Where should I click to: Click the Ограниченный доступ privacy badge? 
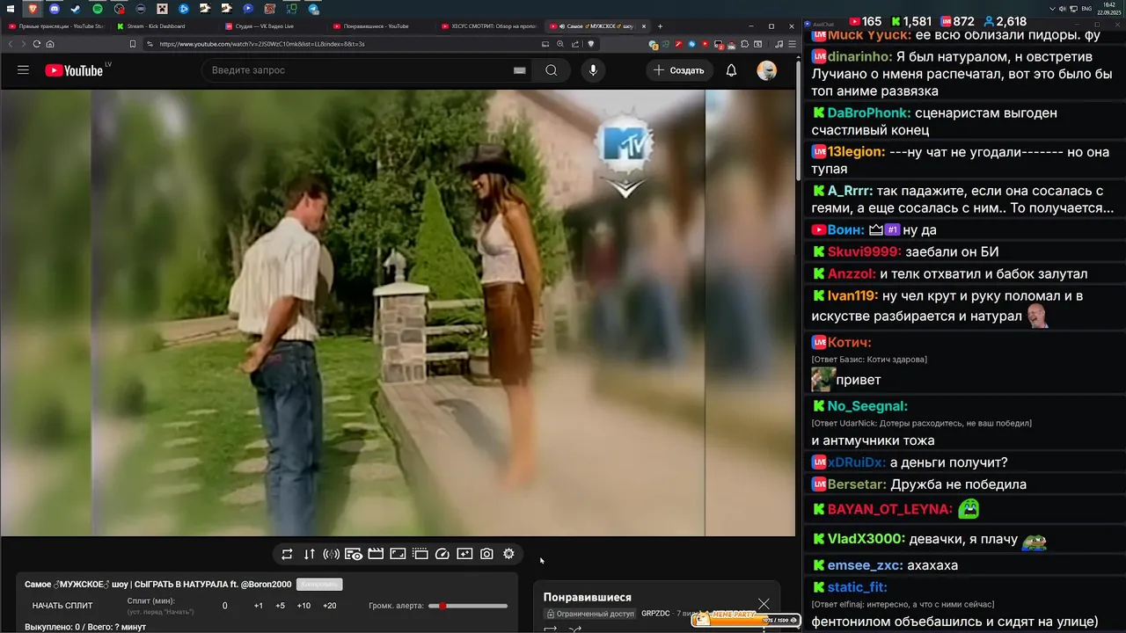589,614
